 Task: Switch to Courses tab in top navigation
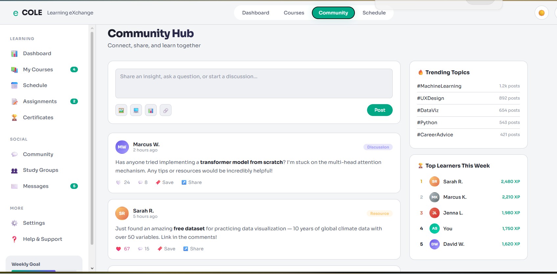pyautogui.click(x=294, y=13)
